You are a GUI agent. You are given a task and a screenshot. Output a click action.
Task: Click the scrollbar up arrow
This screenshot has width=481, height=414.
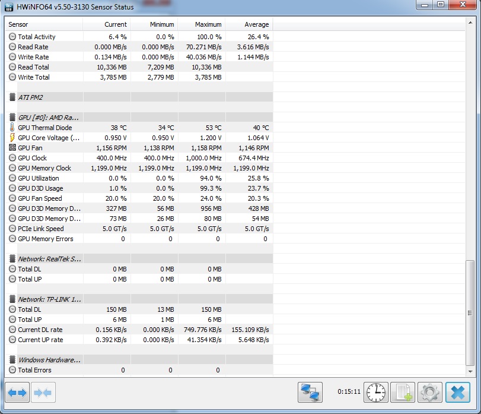[470, 23]
